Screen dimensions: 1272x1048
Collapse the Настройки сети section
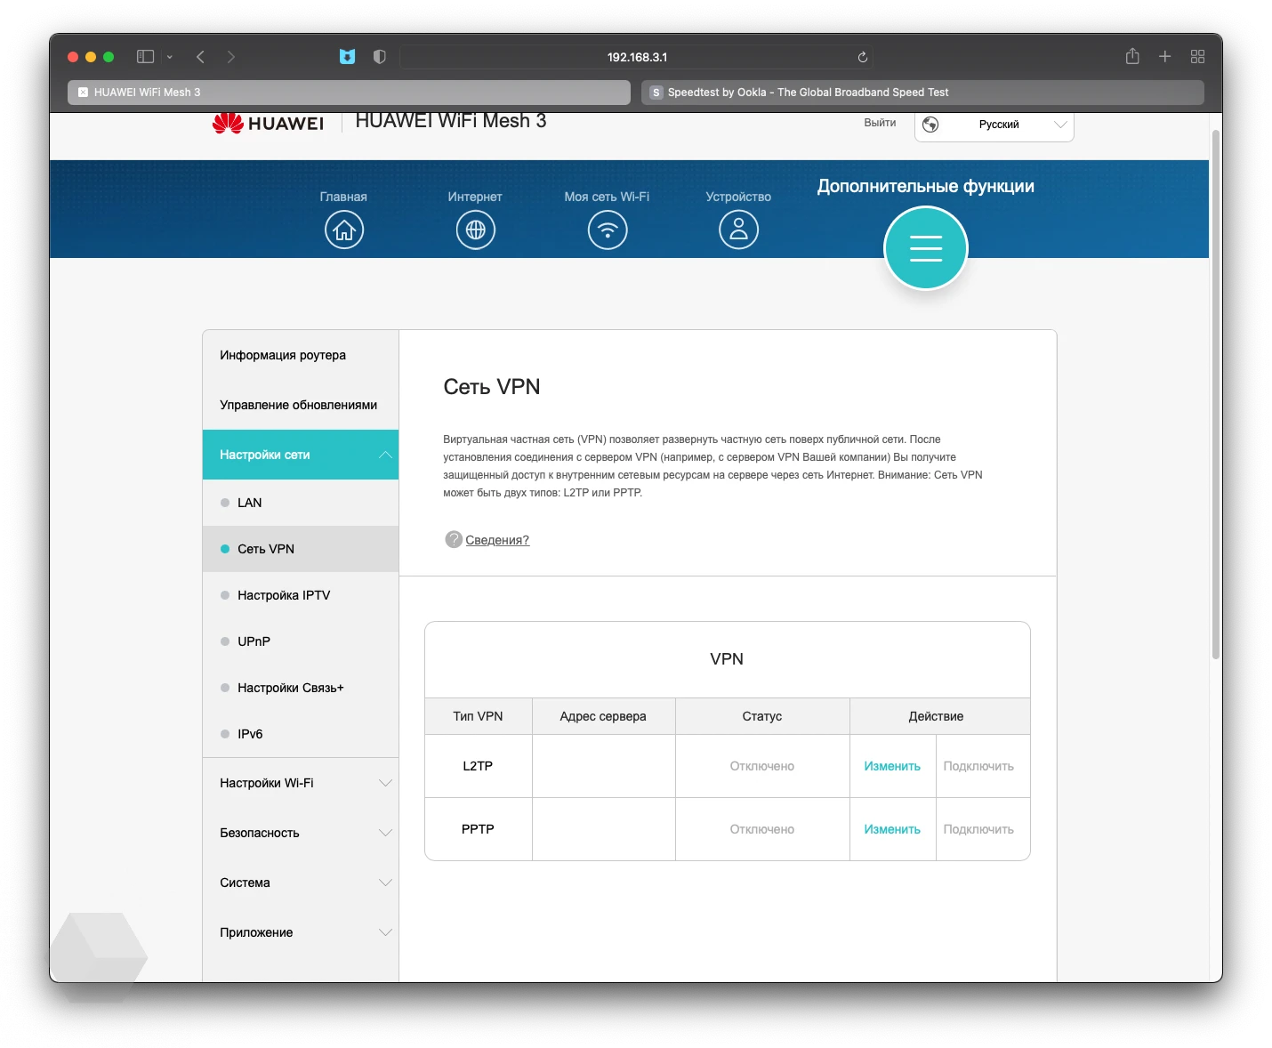[301, 455]
